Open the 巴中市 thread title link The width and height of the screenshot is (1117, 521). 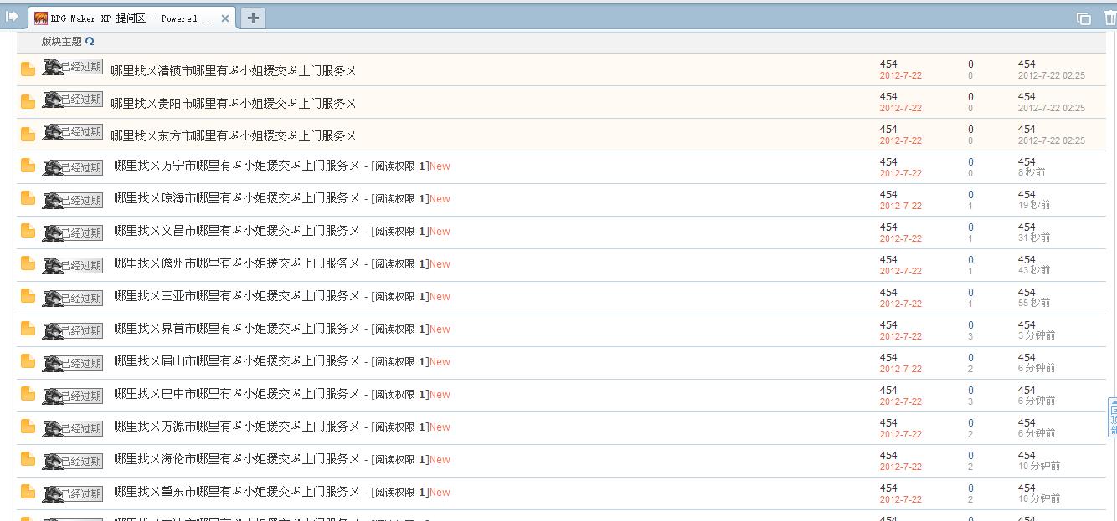point(237,394)
